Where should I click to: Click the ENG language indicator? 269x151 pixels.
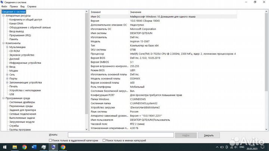tap(242, 147)
